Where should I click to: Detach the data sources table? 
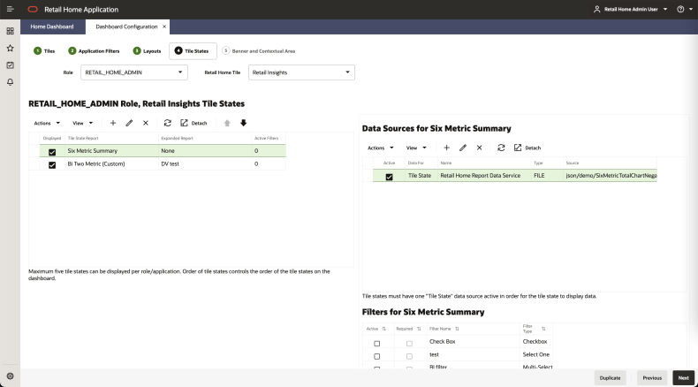pos(527,148)
